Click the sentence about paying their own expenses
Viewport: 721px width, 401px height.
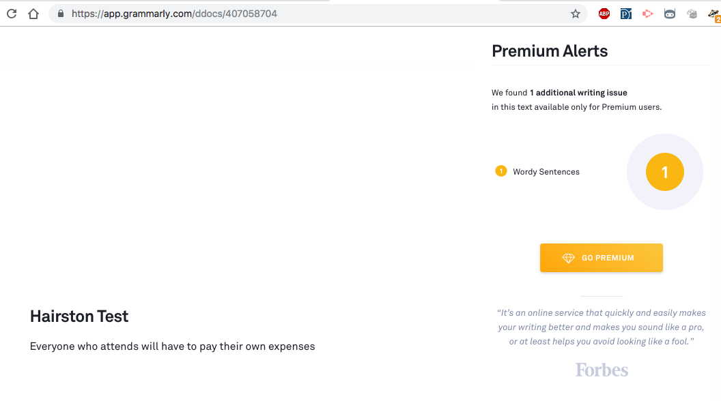tap(173, 346)
